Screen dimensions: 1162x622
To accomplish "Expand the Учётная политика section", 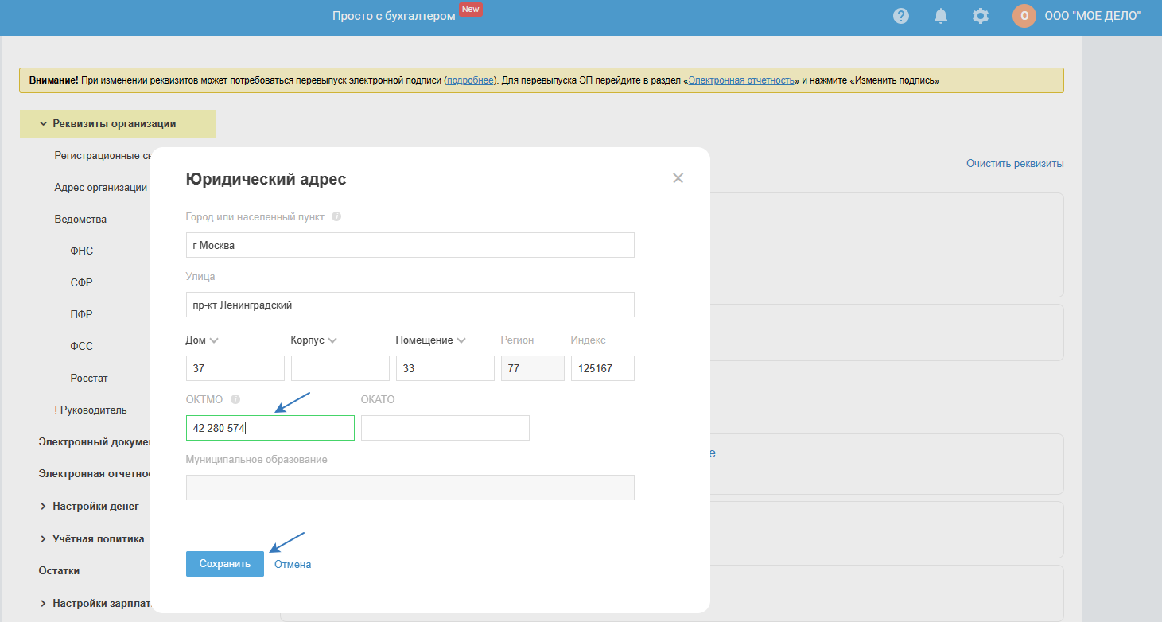I will pyautogui.click(x=92, y=538).
